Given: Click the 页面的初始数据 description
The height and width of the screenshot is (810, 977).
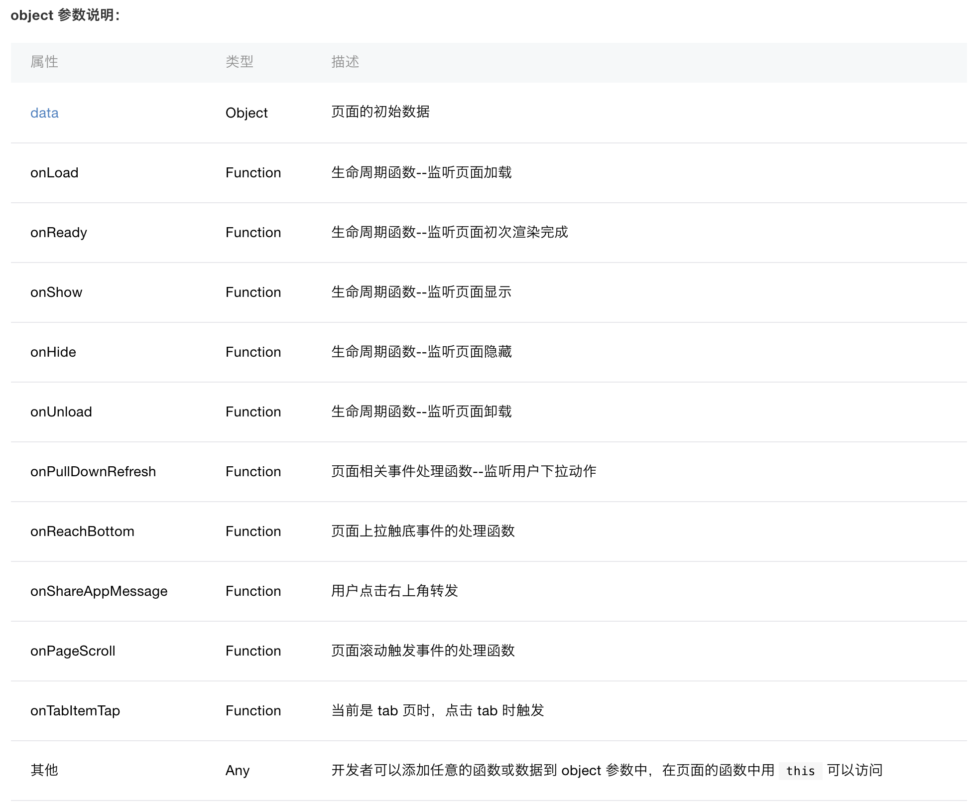Looking at the screenshot, I should click(380, 112).
